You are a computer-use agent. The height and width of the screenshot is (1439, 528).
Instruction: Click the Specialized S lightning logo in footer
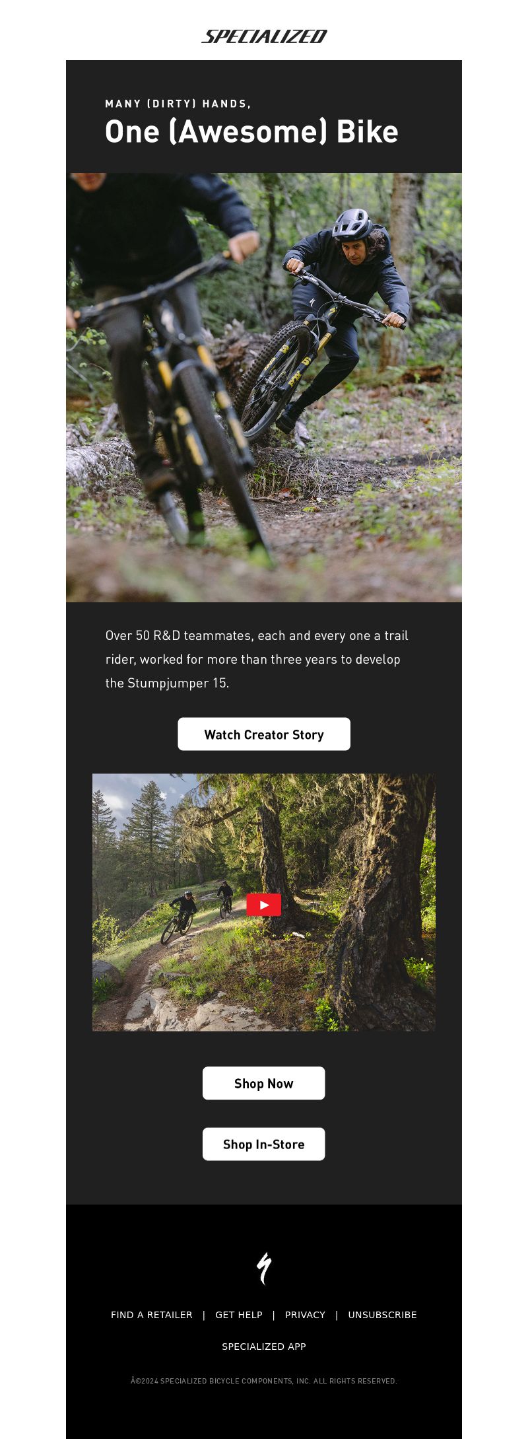(264, 1269)
